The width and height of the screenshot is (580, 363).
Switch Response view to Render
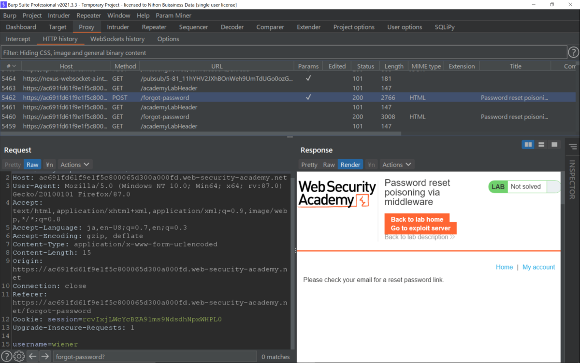pyautogui.click(x=350, y=165)
